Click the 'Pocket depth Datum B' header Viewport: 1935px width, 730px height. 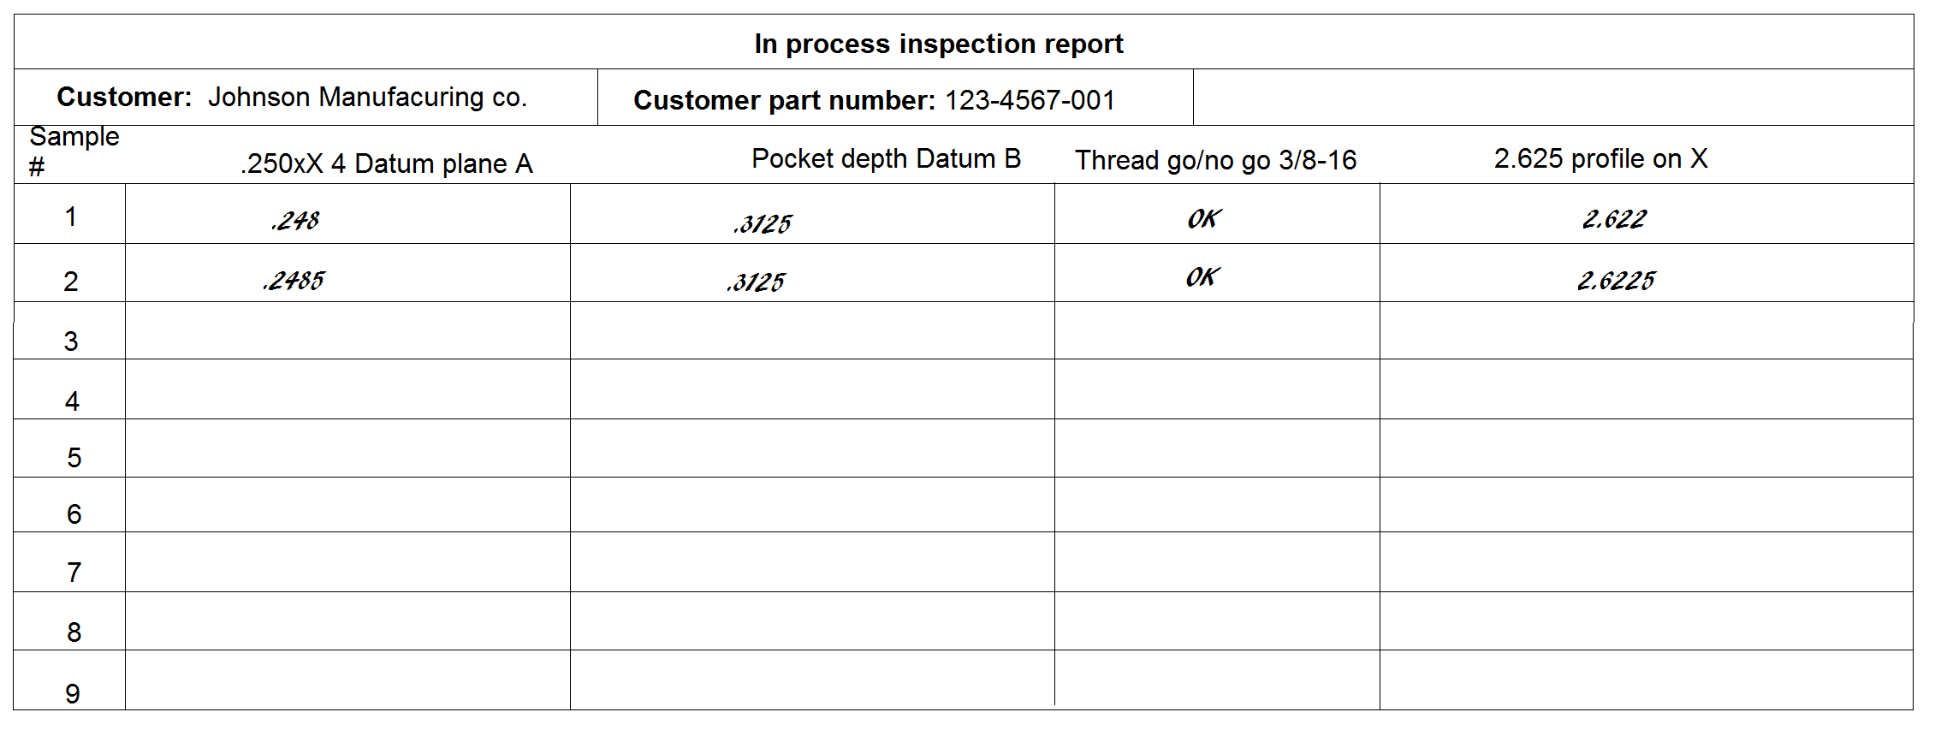[x=886, y=158]
